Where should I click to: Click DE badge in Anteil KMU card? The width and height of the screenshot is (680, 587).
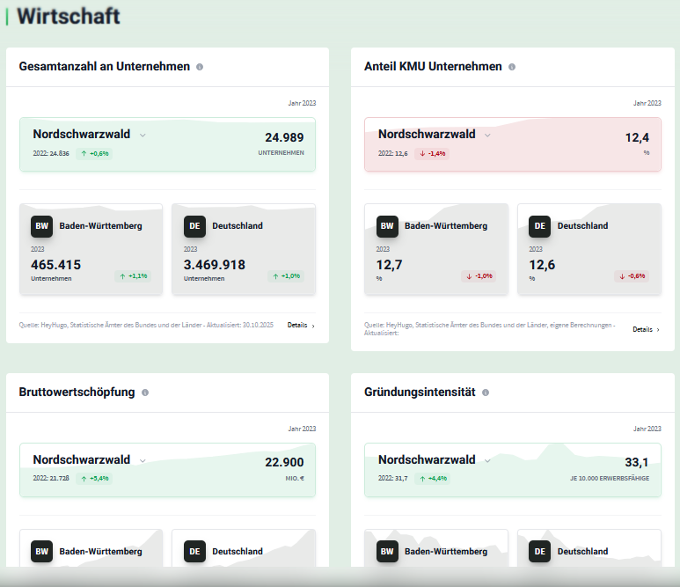point(539,226)
